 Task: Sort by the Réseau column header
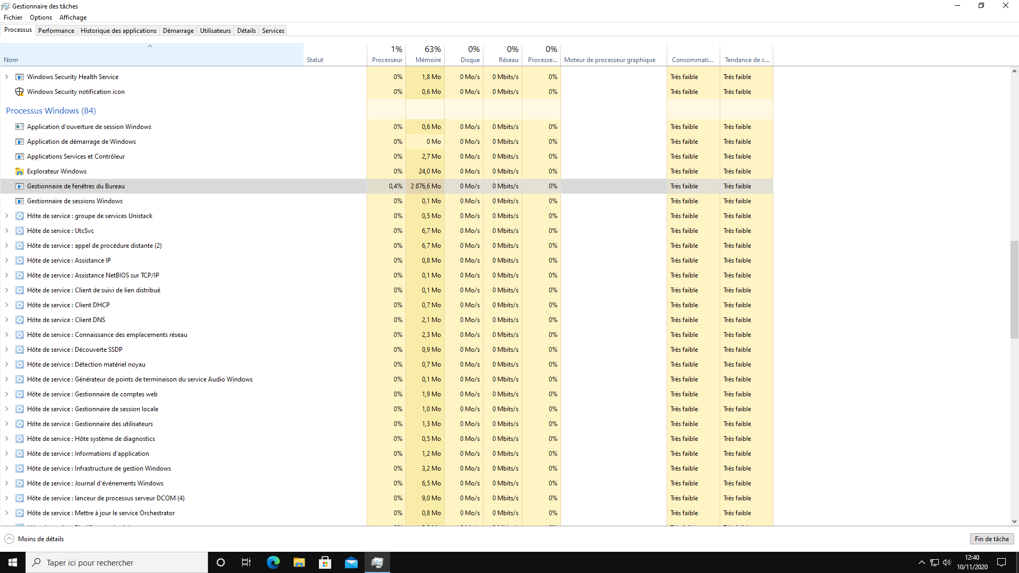[503, 54]
